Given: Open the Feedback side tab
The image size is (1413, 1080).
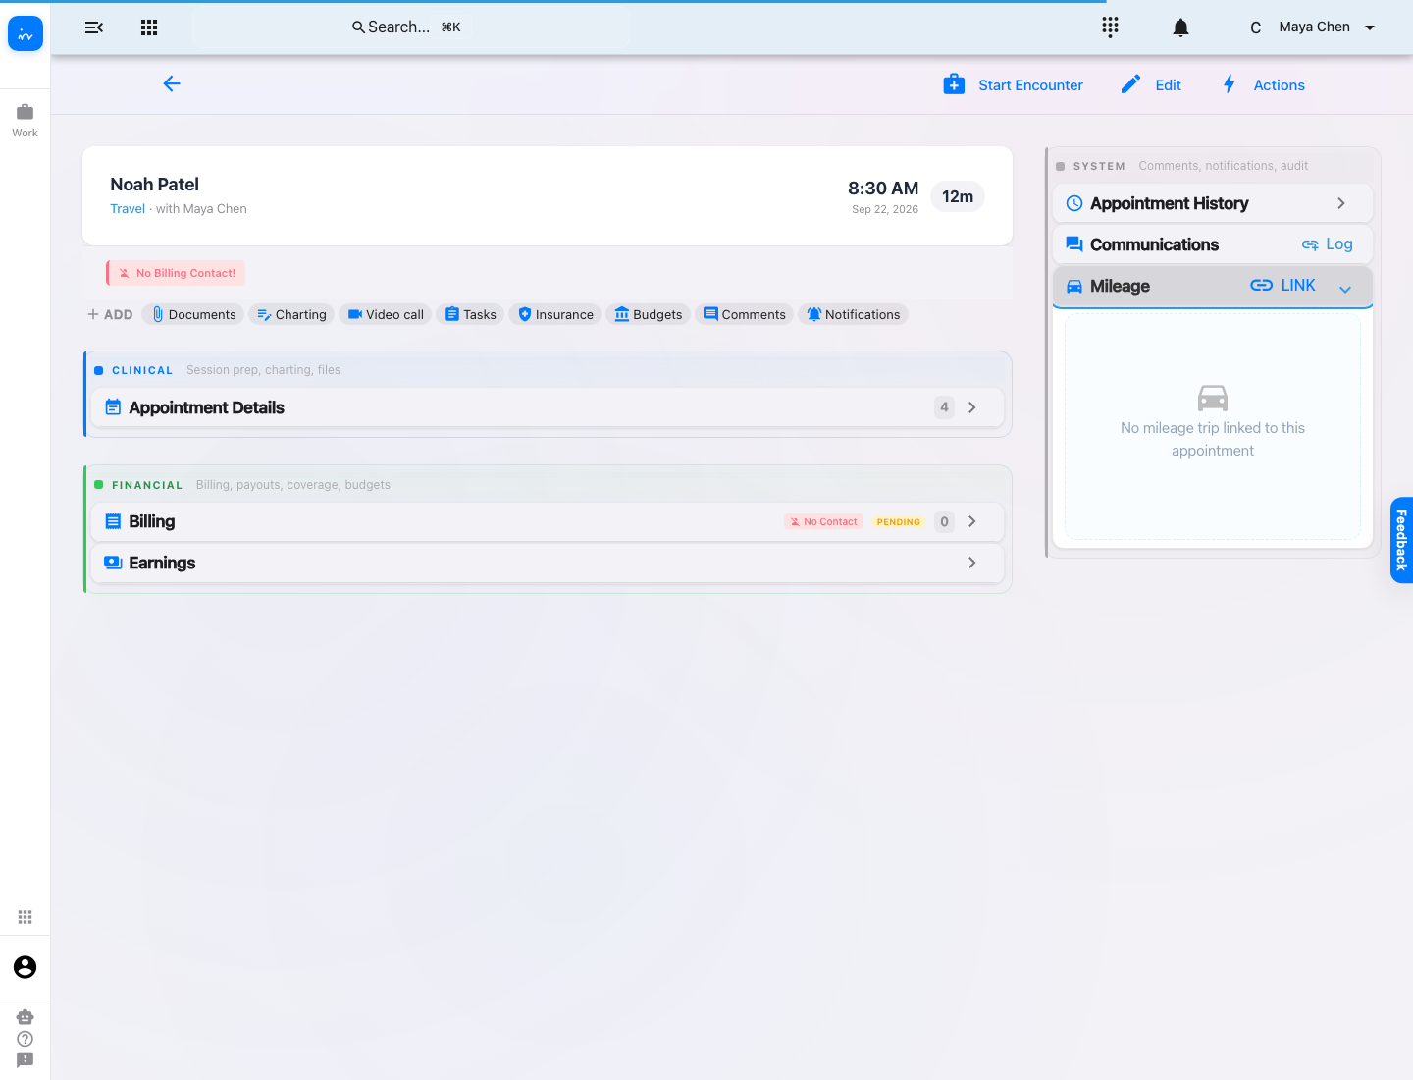Looking at the screenshot, I should [x=1401, y=540].
